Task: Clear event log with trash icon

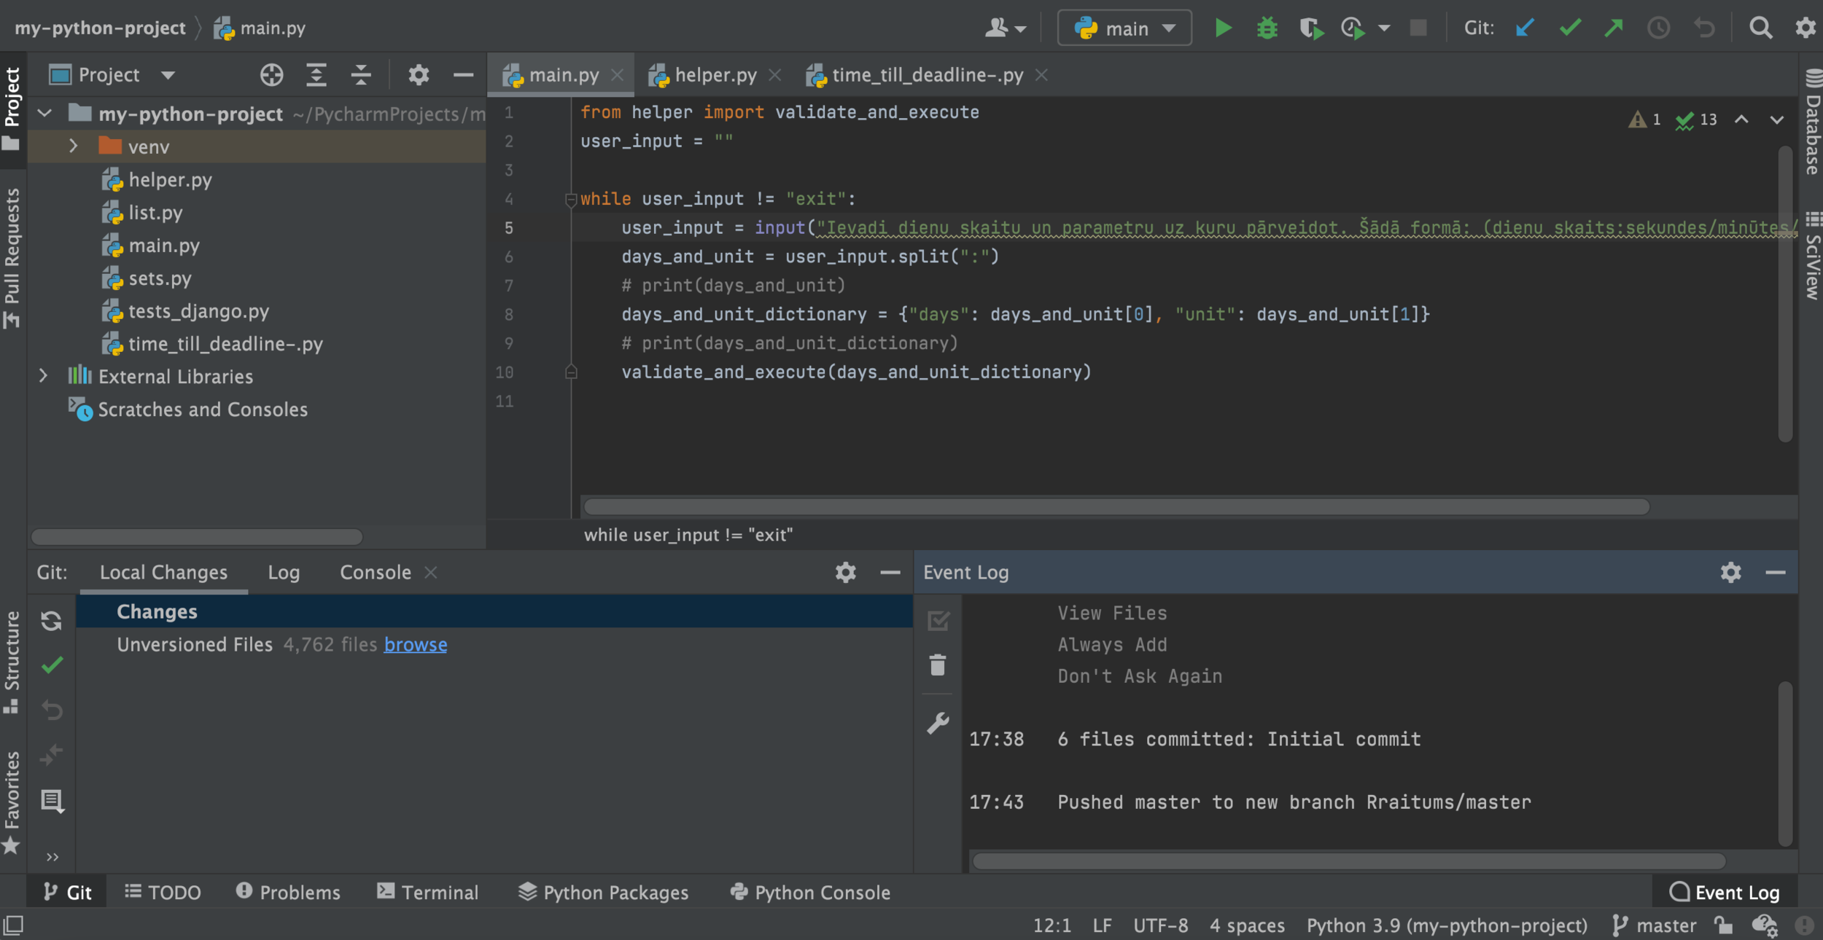Action: [938, 665]
